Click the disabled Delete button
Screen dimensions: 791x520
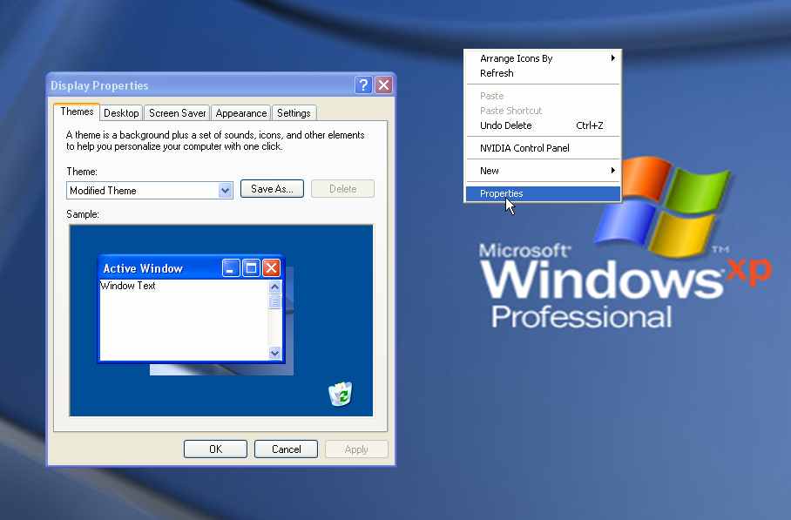pyautogui.click(x=342, y=189)
